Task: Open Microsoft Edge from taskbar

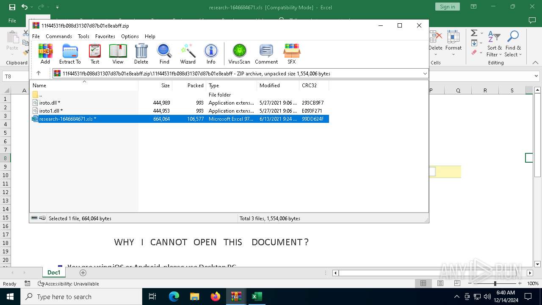Action: [174, 297]
